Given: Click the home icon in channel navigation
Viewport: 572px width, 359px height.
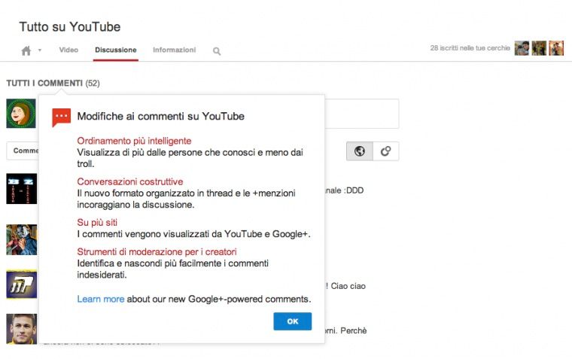Looking at the screenshot, I should click(26, 50).
